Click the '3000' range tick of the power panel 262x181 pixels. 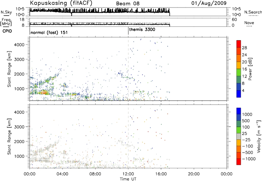[19, 59]
